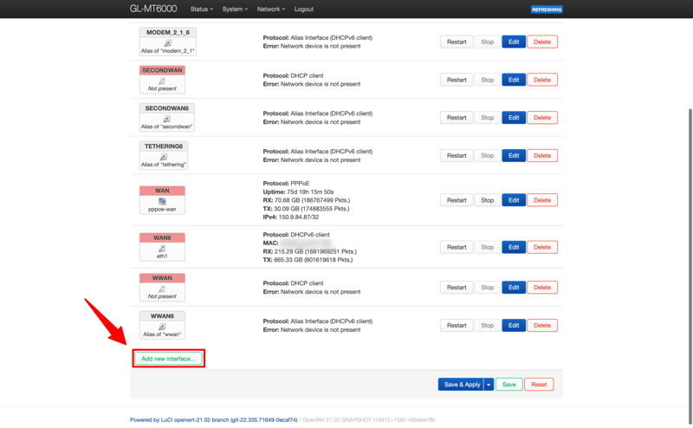Screen dimensions: 693x428
Task: Delete the WWAN6 interface
Action: click(x=542, y=326)
